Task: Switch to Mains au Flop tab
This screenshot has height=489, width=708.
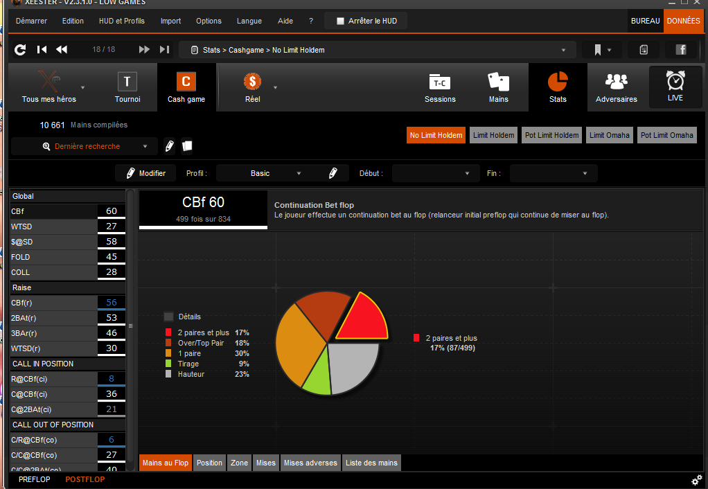Action: pos(166,463)
